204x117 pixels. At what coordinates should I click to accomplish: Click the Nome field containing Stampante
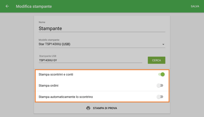pyautogui.click(x=102, y=28)
